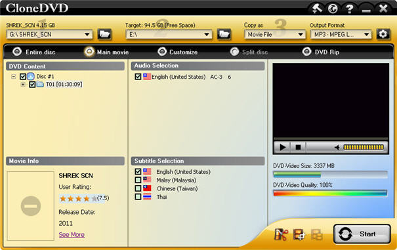Play the preview video
This screenshot has width=397, height=250.
[282, 147]
